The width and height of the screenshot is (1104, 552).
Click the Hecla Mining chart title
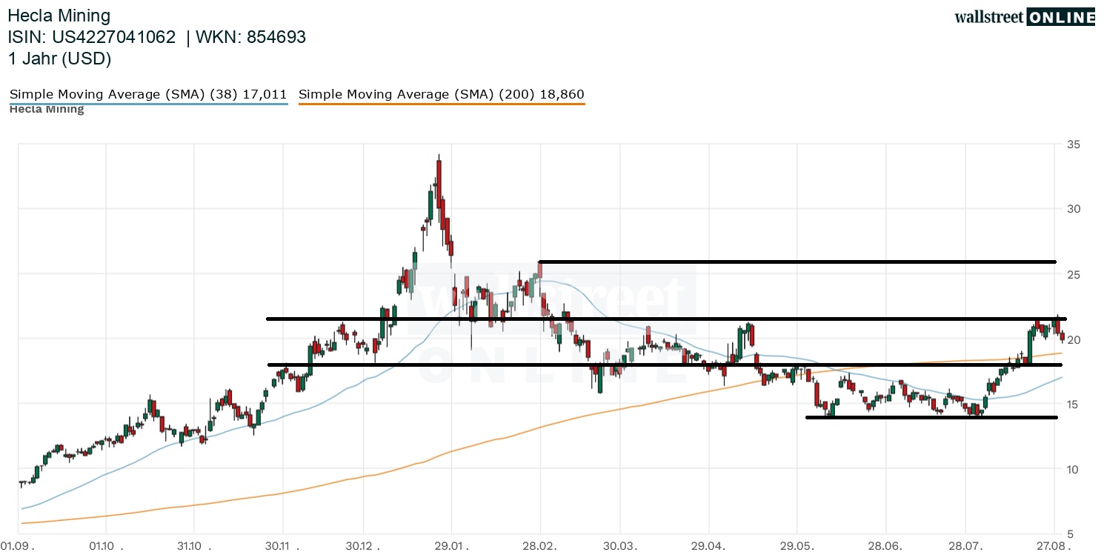coord(59,16)
